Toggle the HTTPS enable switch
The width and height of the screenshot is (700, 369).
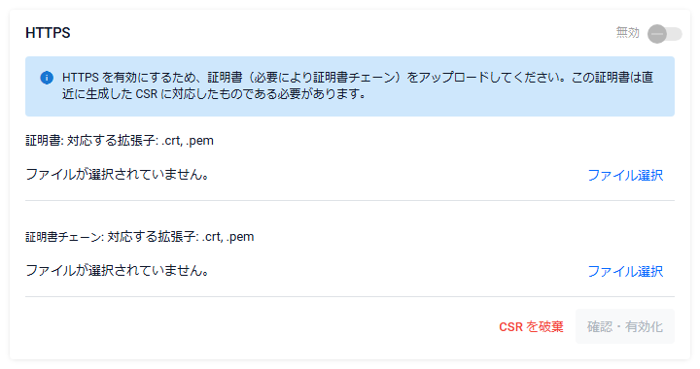[665, 34]
